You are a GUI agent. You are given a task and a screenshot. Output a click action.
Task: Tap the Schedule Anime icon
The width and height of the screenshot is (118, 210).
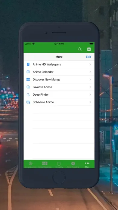[x=28, y=102]
